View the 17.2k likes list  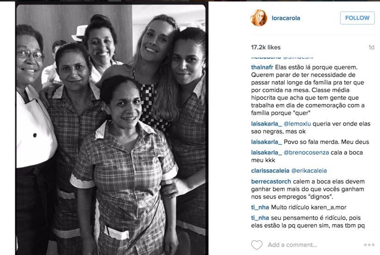[266, 47]
